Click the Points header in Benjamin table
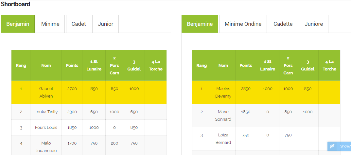 point(72,66)
